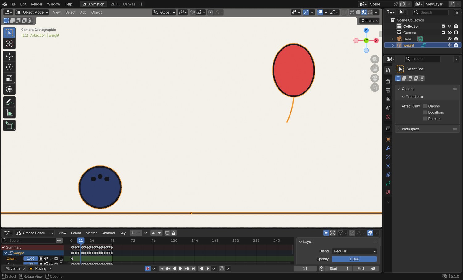Open the timeline Marker menu
Screen dimensions: 463x280
pyautogui.click(x=91, y=233)
